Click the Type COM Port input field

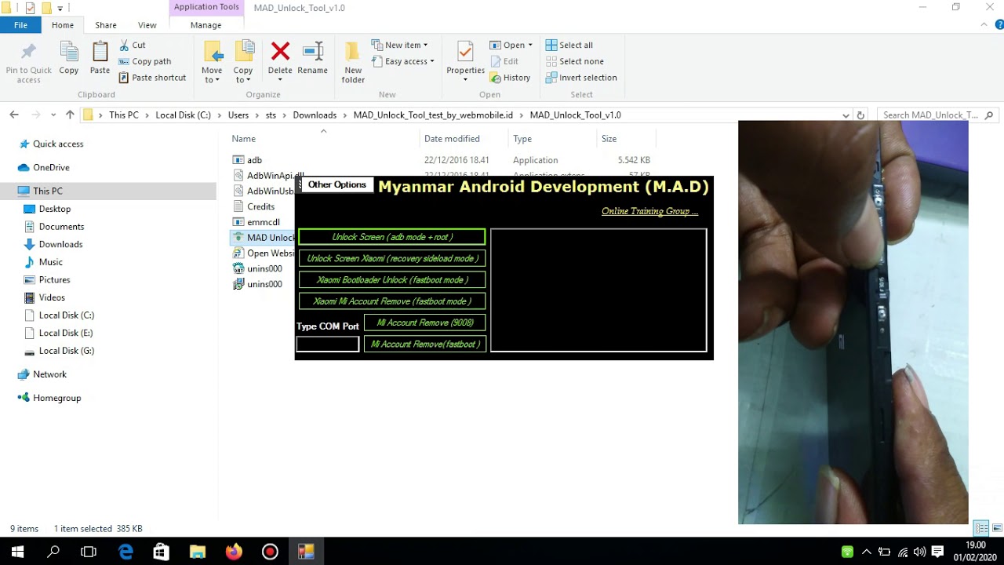[x=328, y=344]
